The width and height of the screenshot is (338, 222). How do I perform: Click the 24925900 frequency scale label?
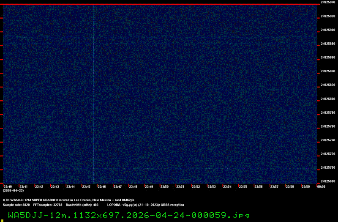pos(328,30)
